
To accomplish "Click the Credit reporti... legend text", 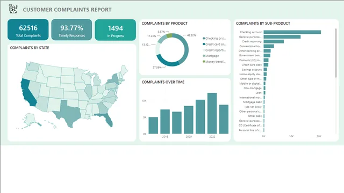I will (216, 50).
